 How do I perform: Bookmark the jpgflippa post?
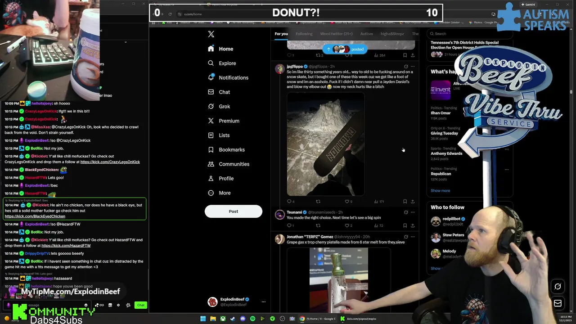[405, 202]
